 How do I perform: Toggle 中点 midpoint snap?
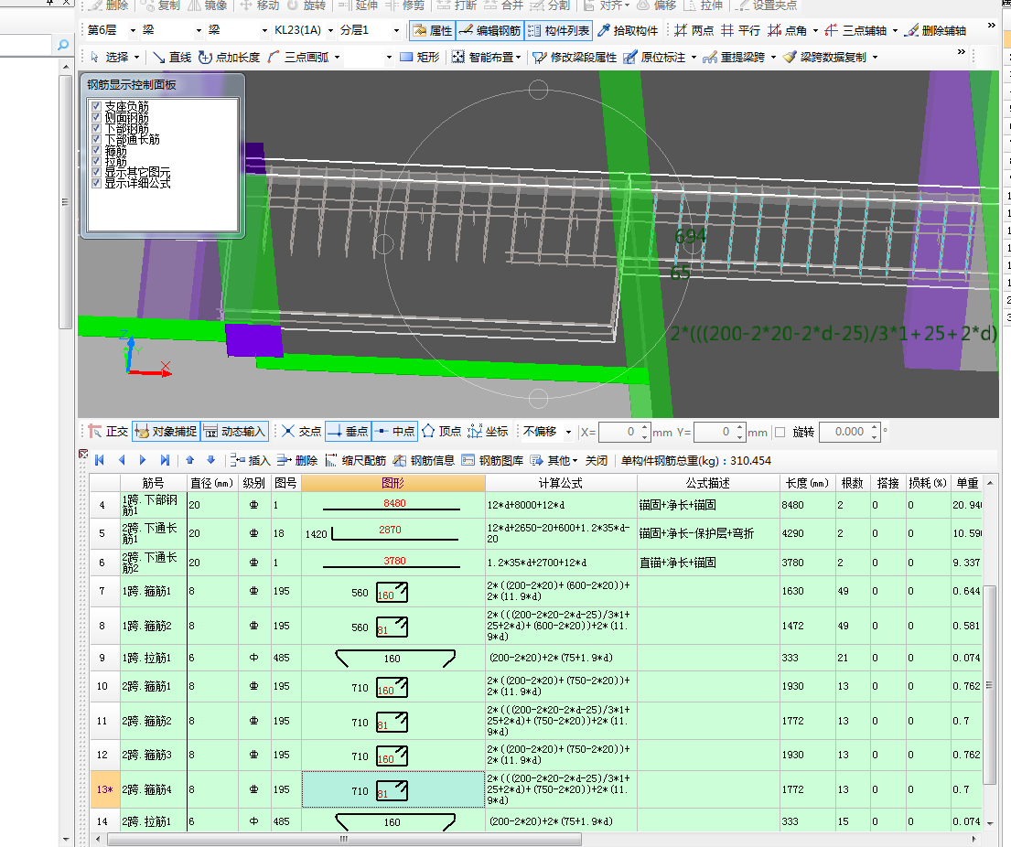click(395, 431)
